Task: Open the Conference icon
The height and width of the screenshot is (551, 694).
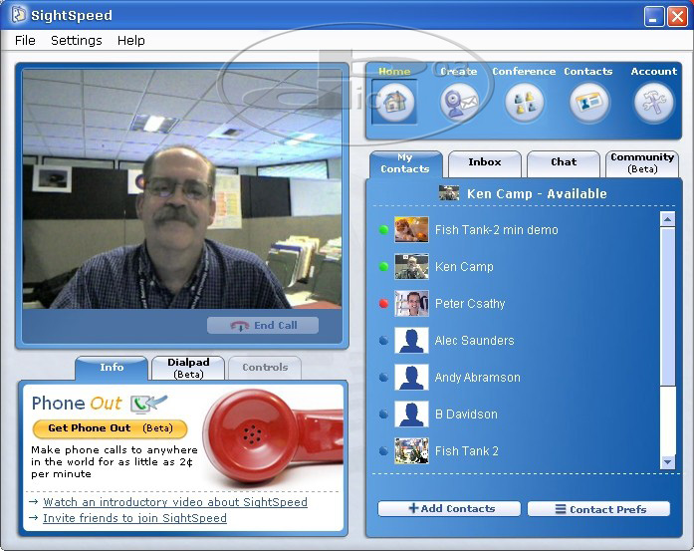Action: pos(524,102)
